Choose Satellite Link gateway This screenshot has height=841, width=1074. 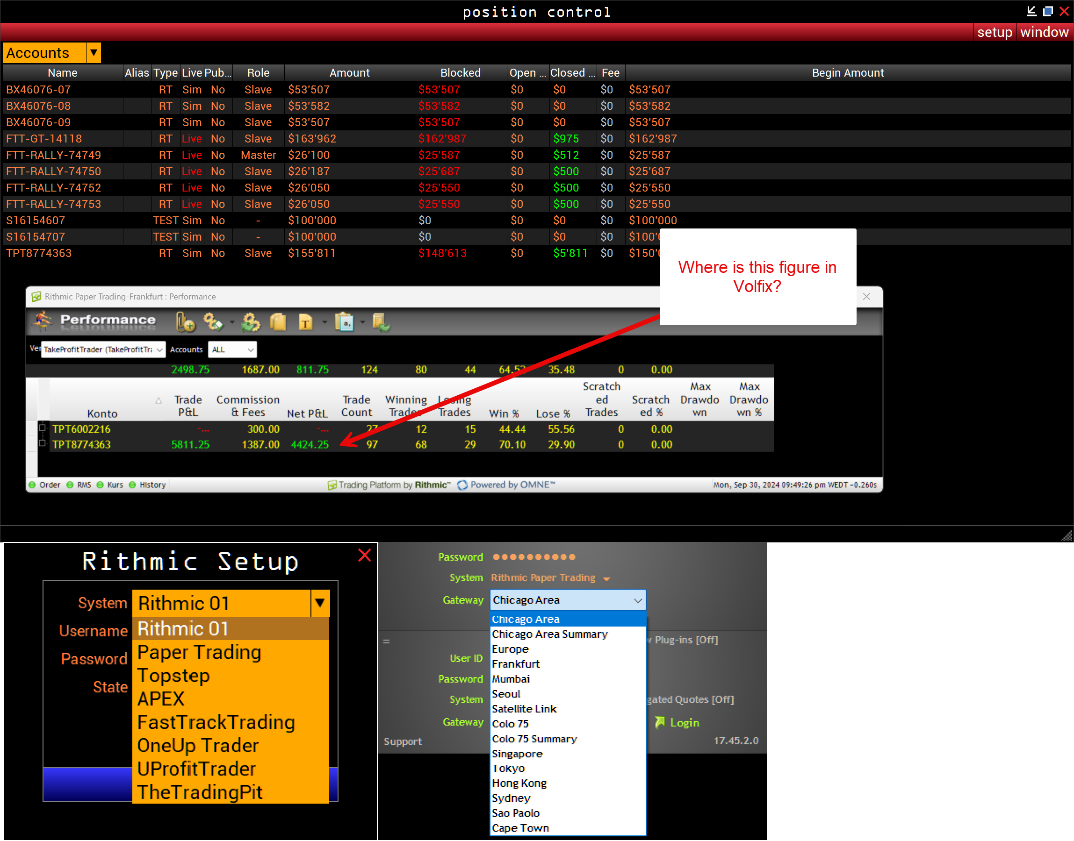coord(568,709)
